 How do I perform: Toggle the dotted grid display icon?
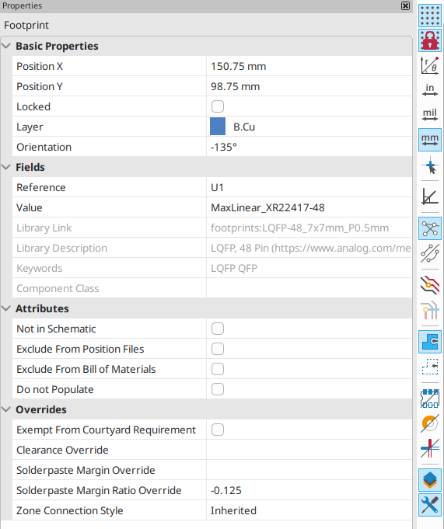[x=430, y=16]
